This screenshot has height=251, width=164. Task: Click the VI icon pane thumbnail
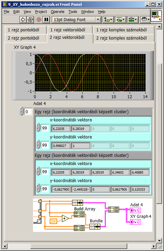click(156, 16)
